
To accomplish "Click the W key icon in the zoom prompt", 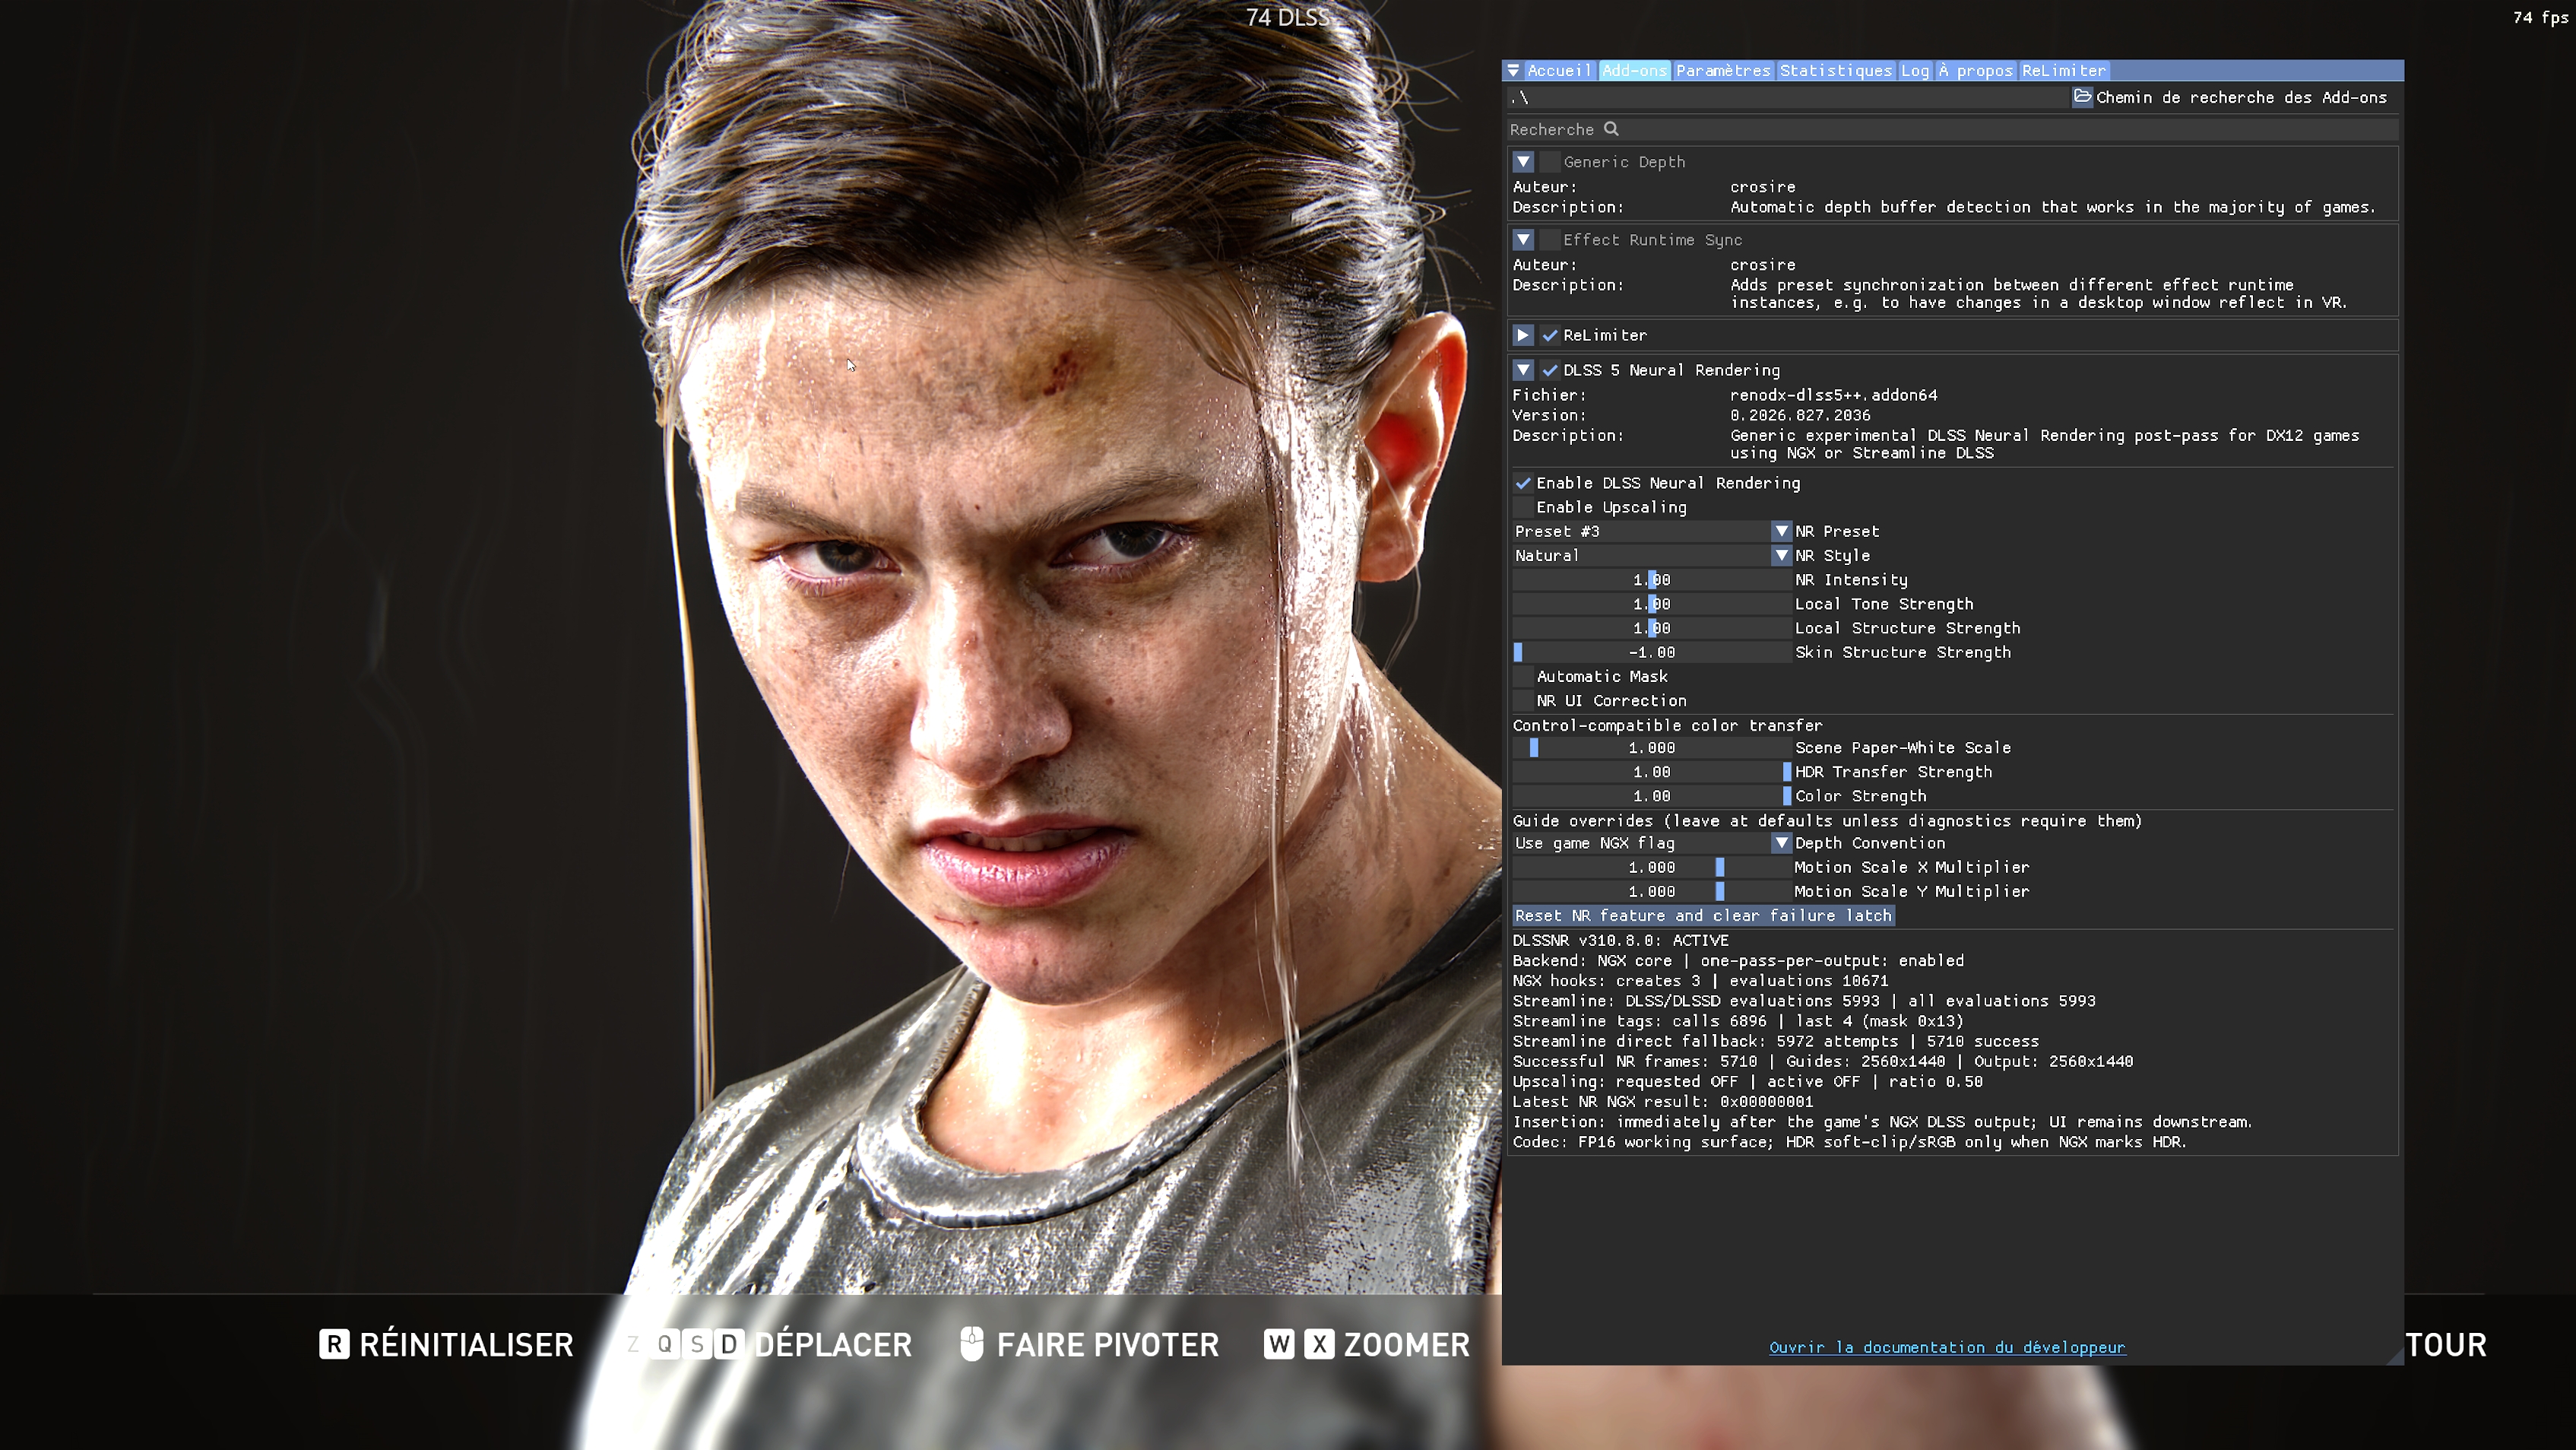I will [1279, 1344].
